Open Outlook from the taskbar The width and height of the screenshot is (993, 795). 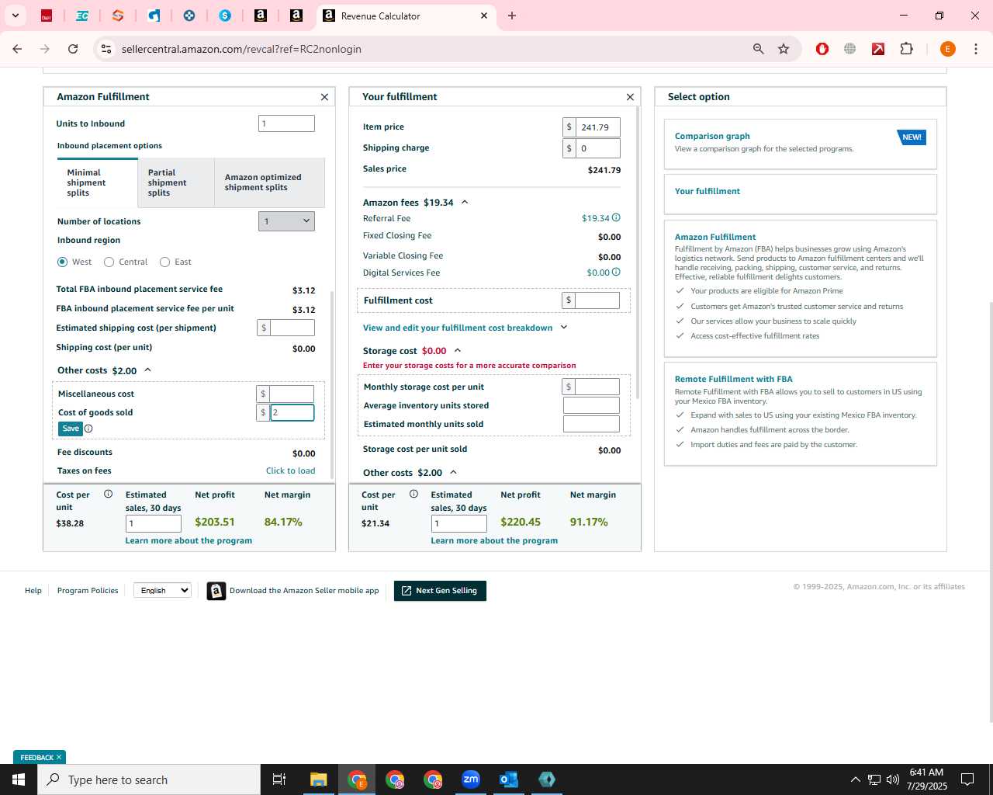click(x=509, y=779)
